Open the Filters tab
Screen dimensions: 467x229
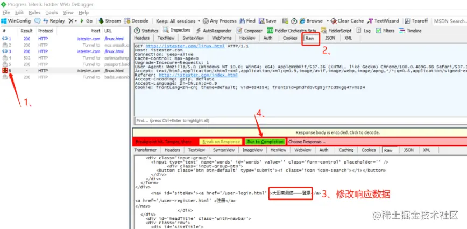[x=385, y=31]
